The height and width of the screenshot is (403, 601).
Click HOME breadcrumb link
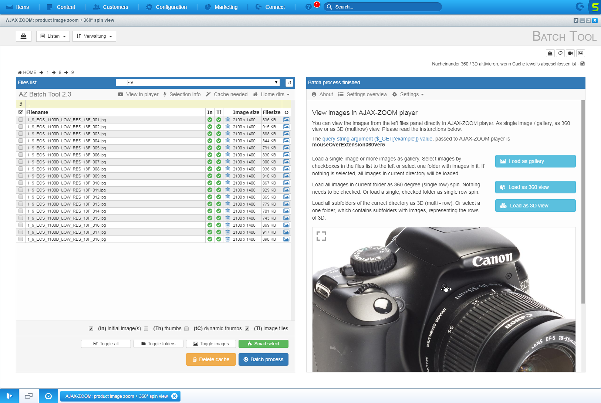pyautogui.click(x=27, y=72)
